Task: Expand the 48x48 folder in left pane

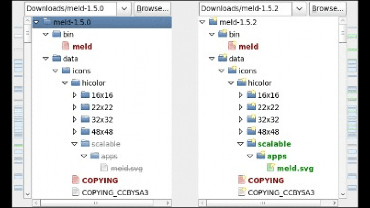Action: 74,132
